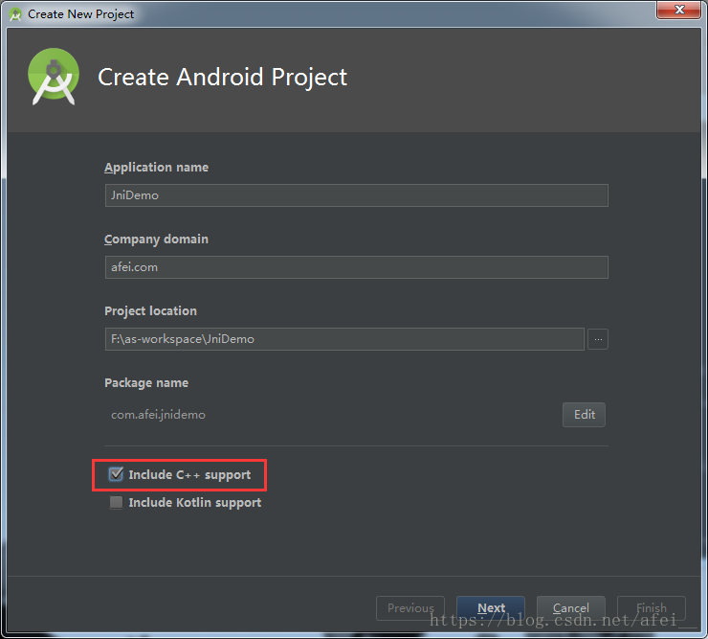Image resolution: width=708 pixels, height=639 pixels.
Task: Click the Package name label
Action: (x=146, y=383)
